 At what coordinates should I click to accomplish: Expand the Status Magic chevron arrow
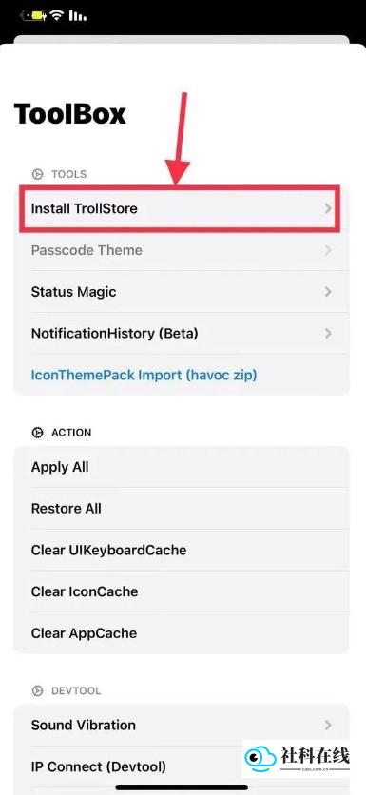(x=328, y=292)
